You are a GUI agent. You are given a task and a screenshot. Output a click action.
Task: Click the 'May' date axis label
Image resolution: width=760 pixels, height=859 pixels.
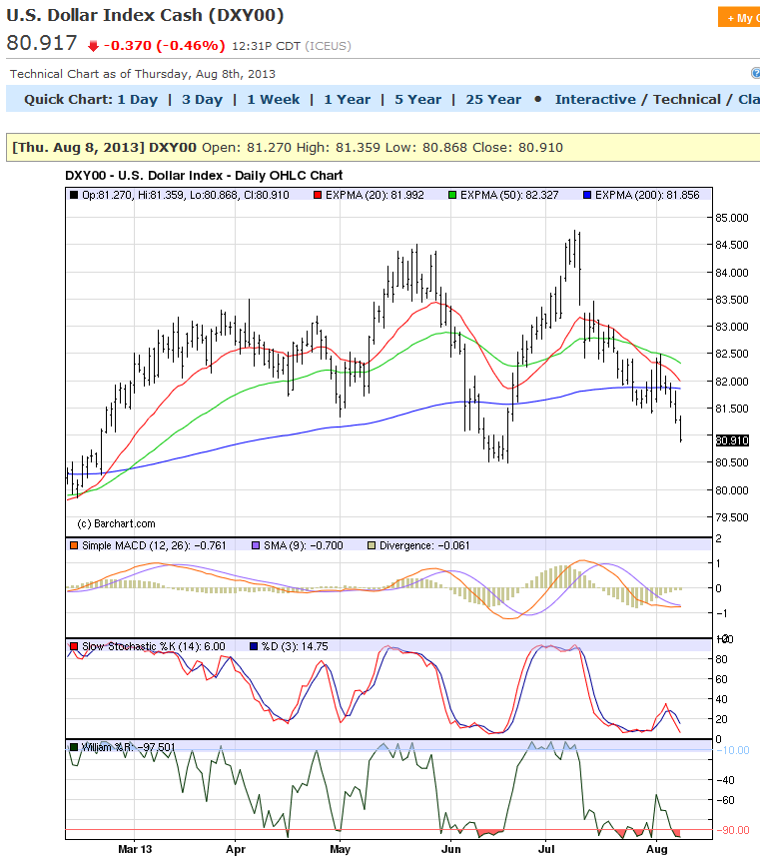340,849
